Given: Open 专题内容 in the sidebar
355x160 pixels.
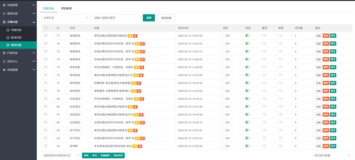Looking at the screenshot, I should coord(18,30).
